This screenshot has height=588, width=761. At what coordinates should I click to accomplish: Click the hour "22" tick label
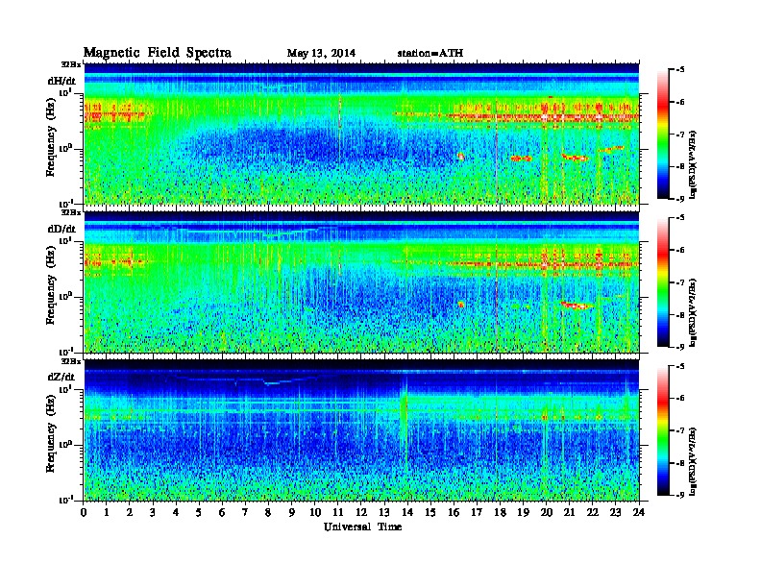point(593,513)
